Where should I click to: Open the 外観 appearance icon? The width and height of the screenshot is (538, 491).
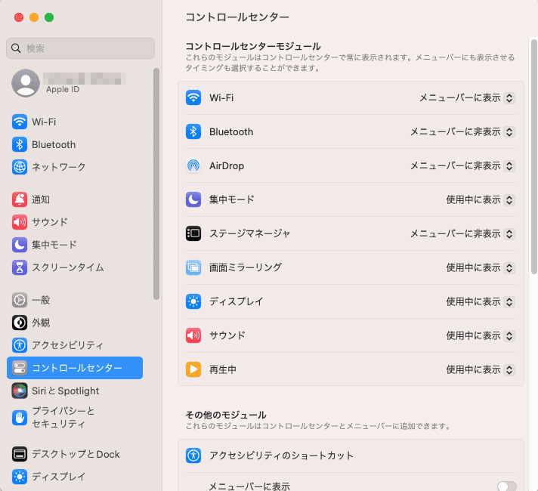pyautogui.click(x=20, y=323)
